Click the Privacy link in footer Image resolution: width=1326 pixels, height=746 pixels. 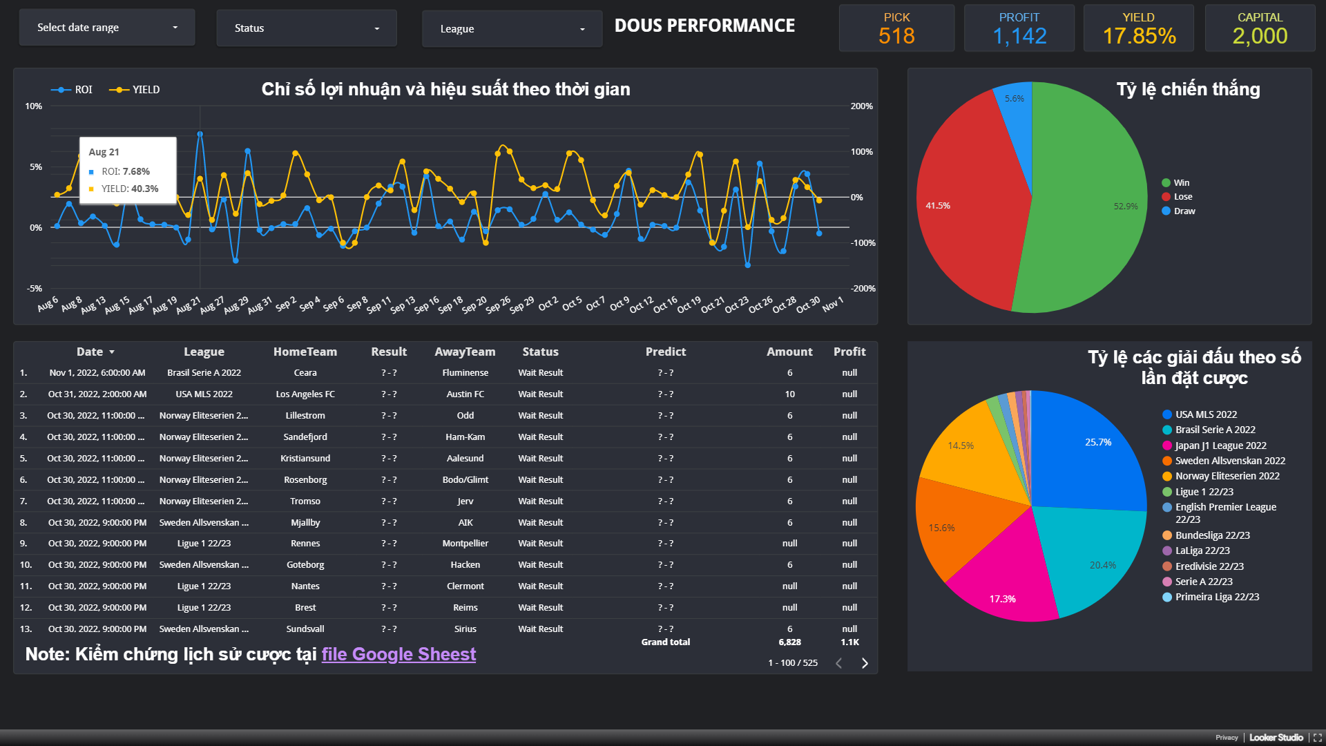(1227, 738)
